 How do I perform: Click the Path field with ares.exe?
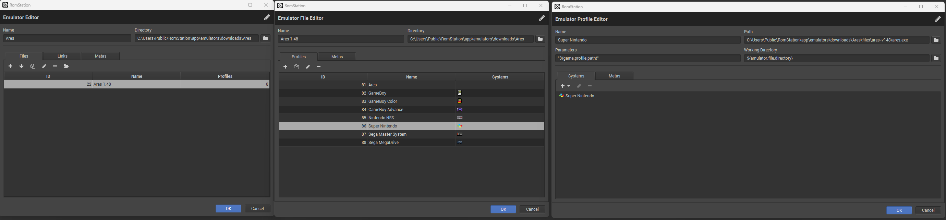(x=837, y=40)
